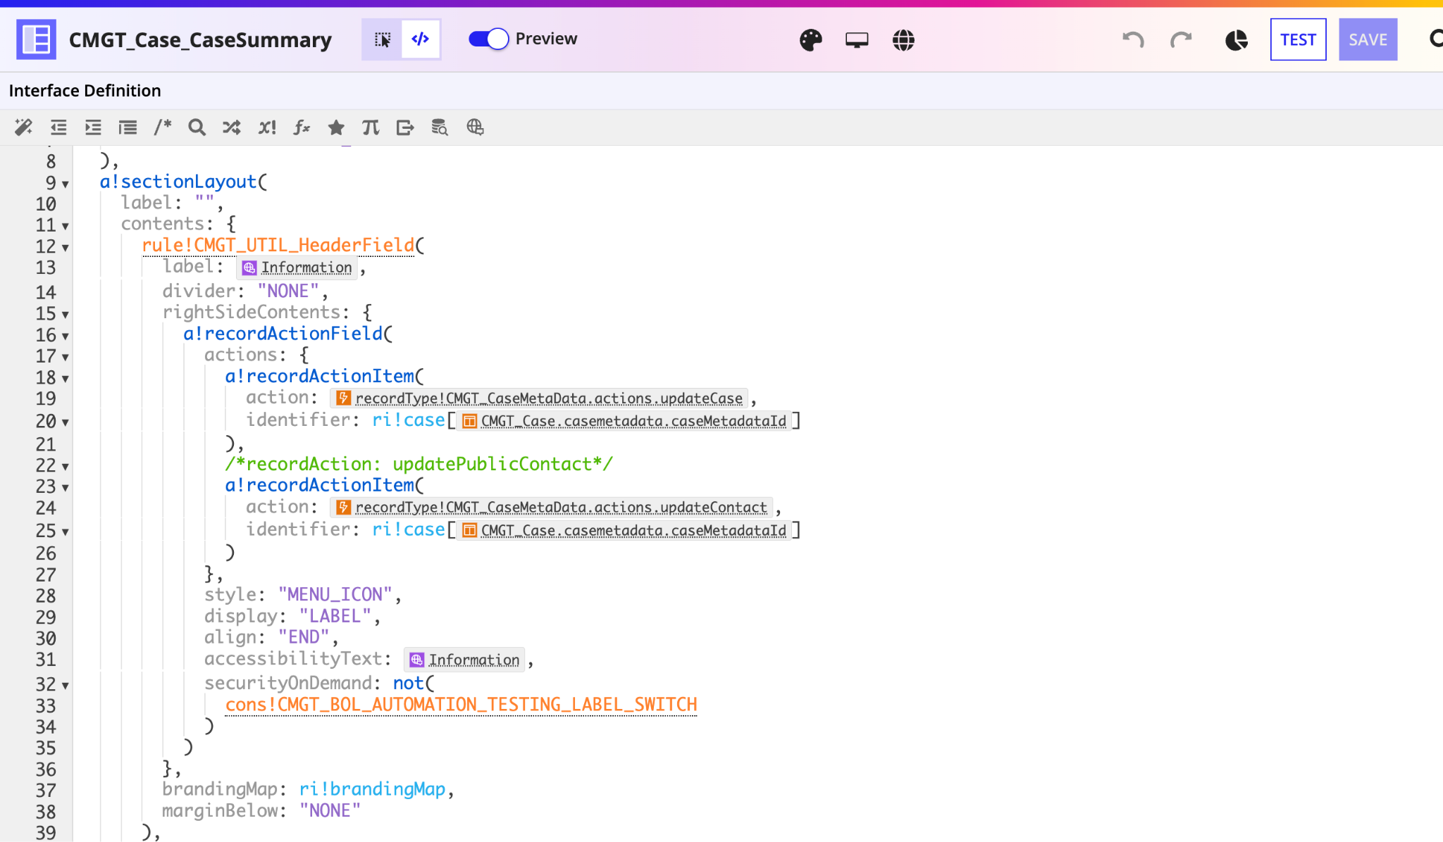The image size is (1443, 842).
Task: Click the TEST button
Action: pyautogui.click(x=1298, y=39)
